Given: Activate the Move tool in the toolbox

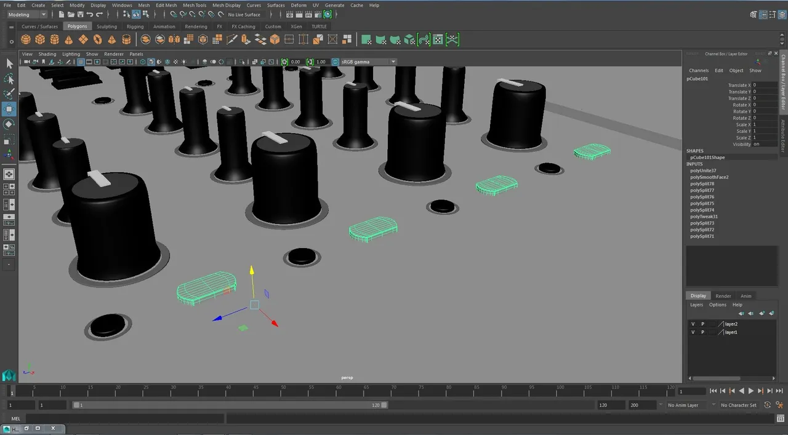Looking at the screenshot, I should coord(9,110).
